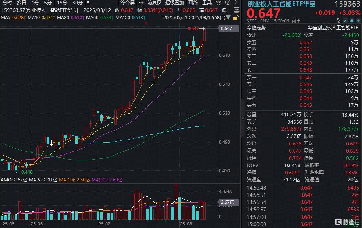Select the 30分 period tab
Screen dimensions: 362x228
coord(77,3)
